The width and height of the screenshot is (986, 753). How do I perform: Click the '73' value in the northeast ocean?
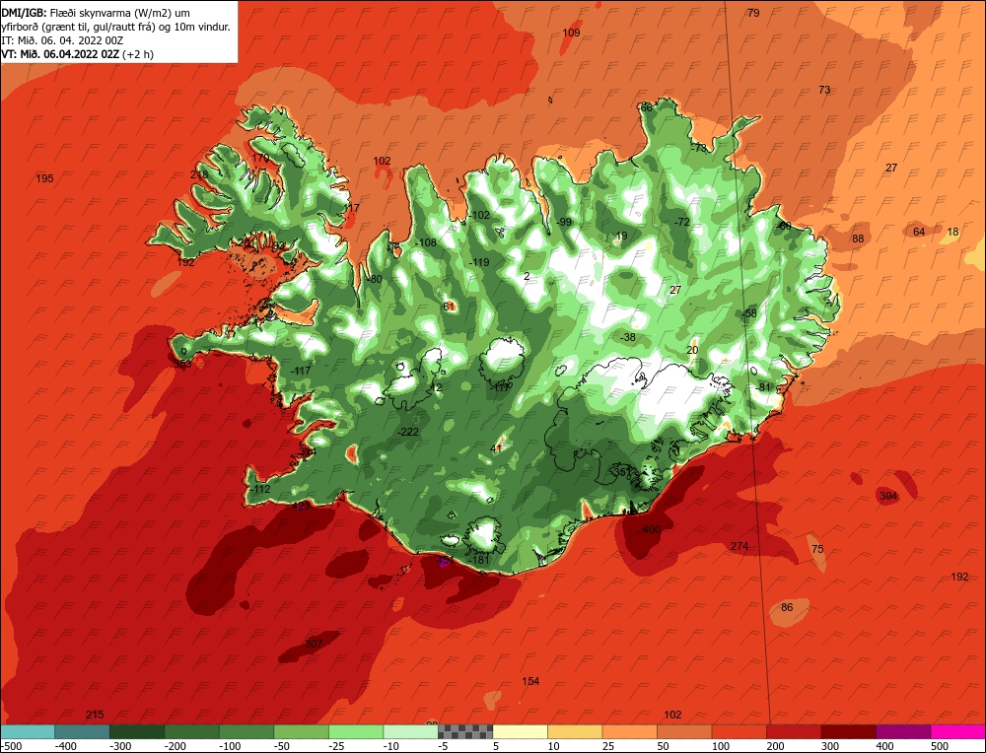[x=824, y=90]
